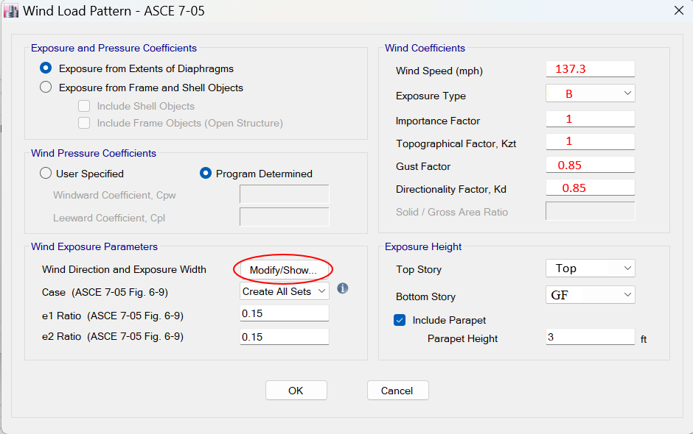693x434 pixels.
Task: Uncheck the Include Parapet checkbox
Action: pos(400,320)
